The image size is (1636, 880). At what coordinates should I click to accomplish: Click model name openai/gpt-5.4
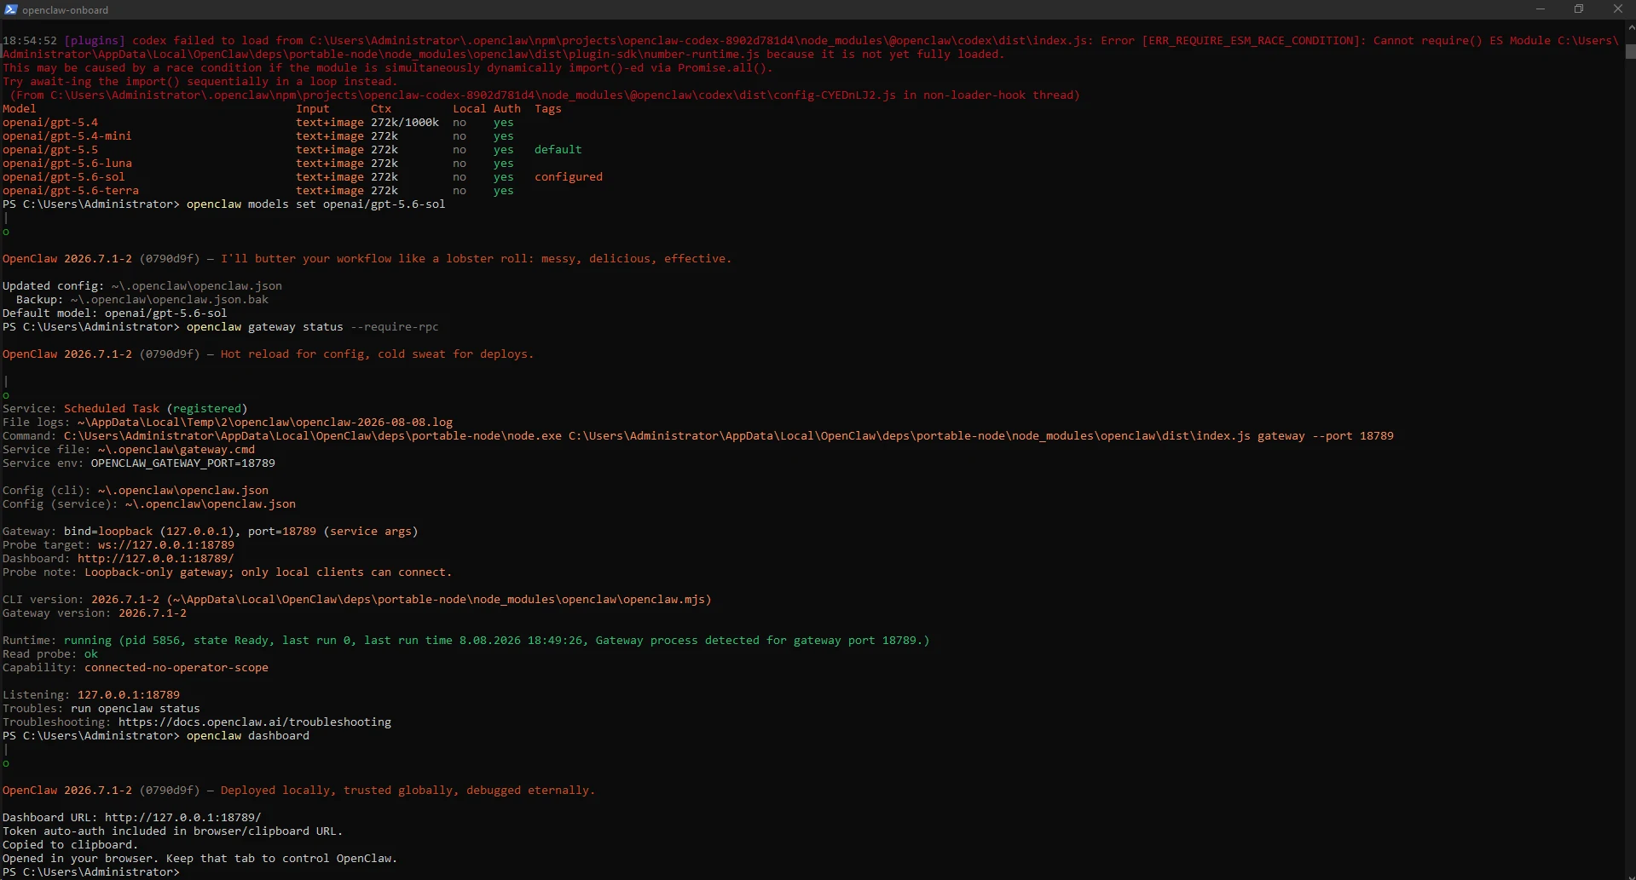pyautogui.click(x=50, y=123)
